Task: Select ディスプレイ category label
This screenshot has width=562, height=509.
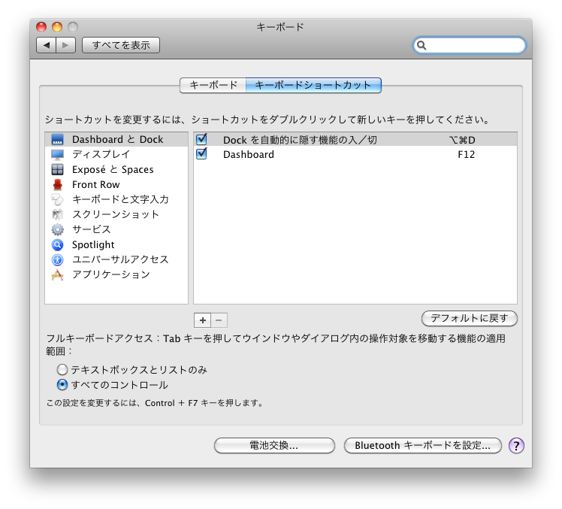Action: [101, 154]
